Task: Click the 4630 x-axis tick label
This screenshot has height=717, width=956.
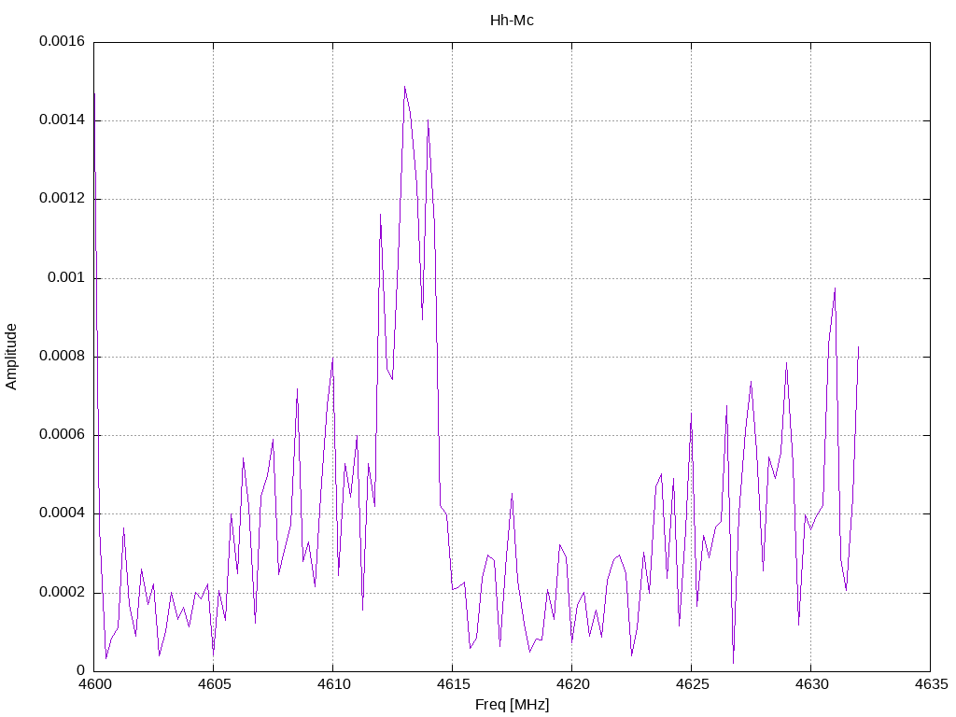Action: click(811, 684)
